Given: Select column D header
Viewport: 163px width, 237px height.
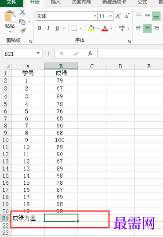Looking at the screenshot, I should [120, 66].
